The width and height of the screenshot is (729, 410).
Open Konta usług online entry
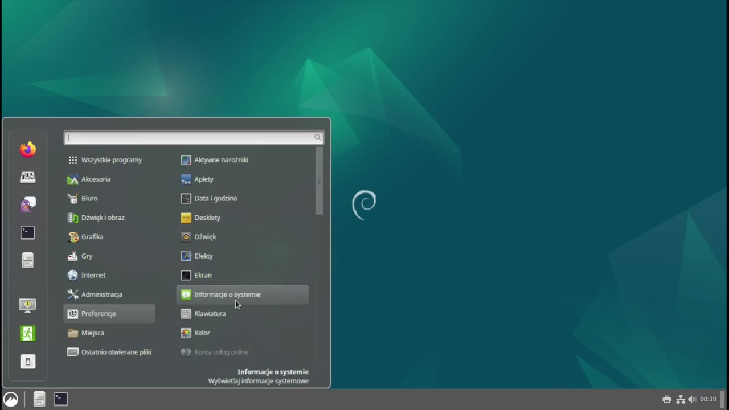243,352
